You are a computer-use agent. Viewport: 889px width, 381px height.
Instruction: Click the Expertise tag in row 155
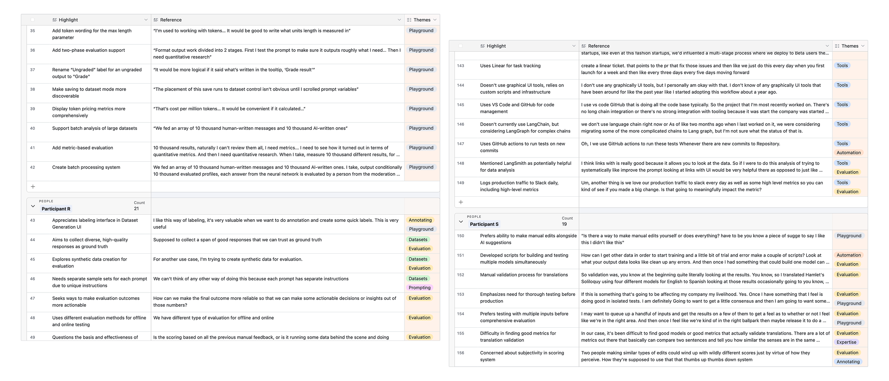coord(846,342)
